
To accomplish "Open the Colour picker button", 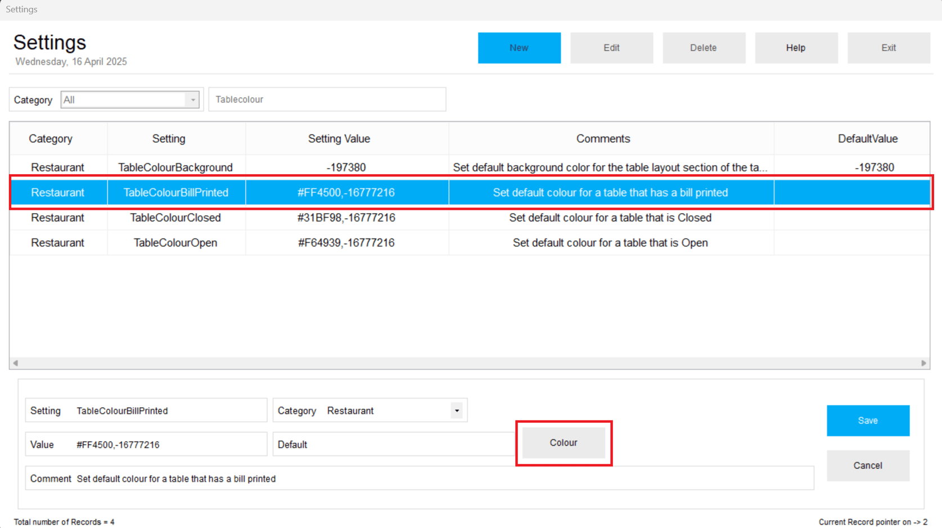I will click(x=564, y=443).
